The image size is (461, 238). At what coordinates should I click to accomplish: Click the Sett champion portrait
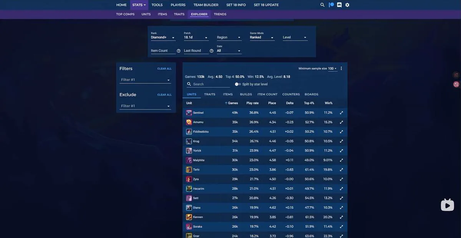tap(189, 198)
